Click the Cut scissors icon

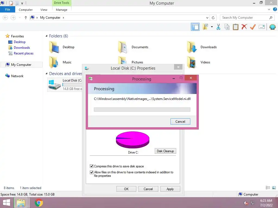tap(219, 27)
